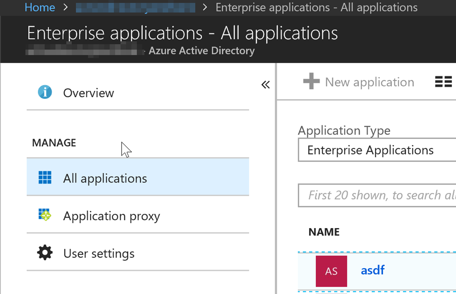This screenshot has height=294, width=456.
Task: Open the Overview menu item
Action: tap(138, 93)
